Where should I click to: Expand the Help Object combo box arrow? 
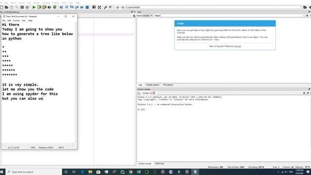303,16
